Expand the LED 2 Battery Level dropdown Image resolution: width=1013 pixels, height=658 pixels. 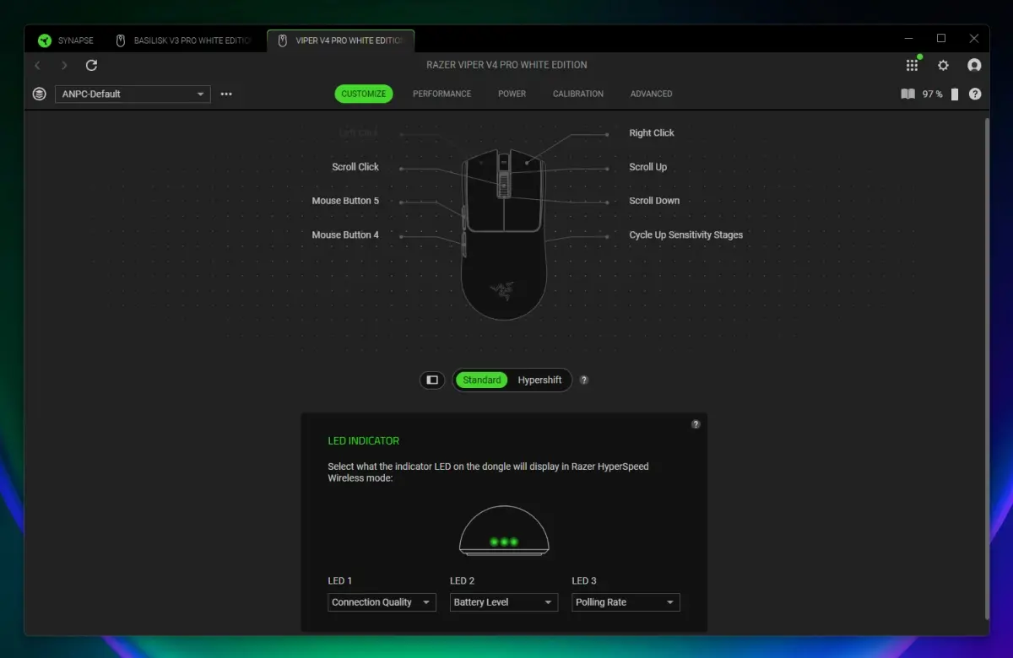504,602
